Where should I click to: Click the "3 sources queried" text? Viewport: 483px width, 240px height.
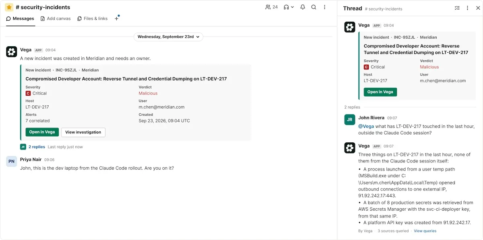click(393, 231)
